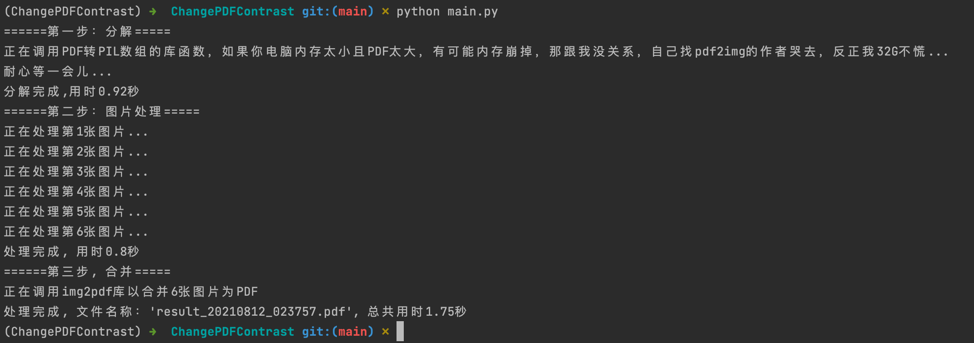Image resolution: width=974 pixels, height=343 pixels.
Task: Click the green arrow on the last prompt line
Action: 153,332
